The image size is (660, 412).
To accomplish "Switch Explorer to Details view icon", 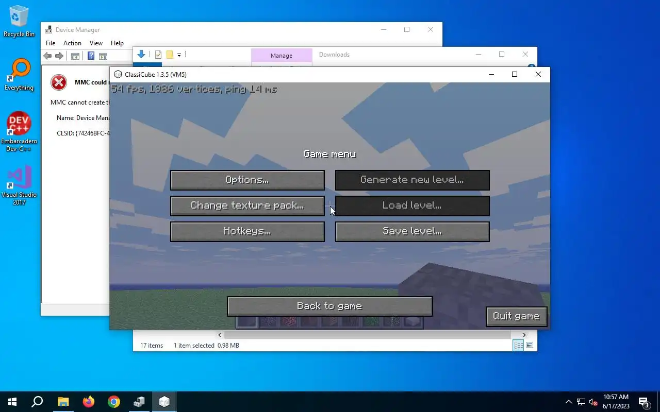I will click(x=518, y=346).
